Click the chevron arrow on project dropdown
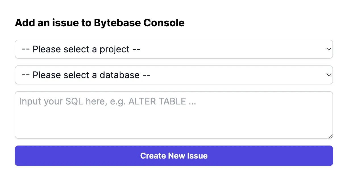This screenshot has width=345, height=188. pos(329,49)
